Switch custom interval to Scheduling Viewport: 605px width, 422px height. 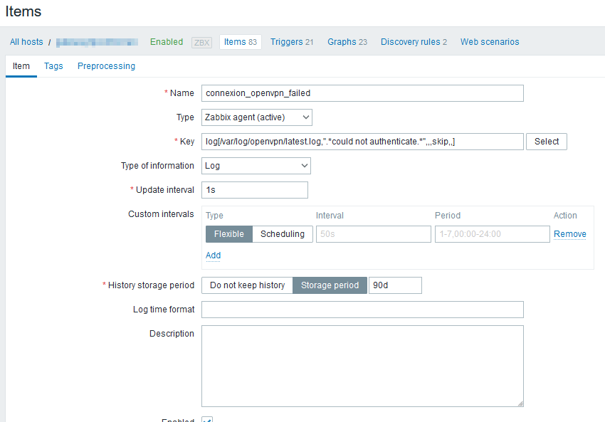(x=282, y=234)
